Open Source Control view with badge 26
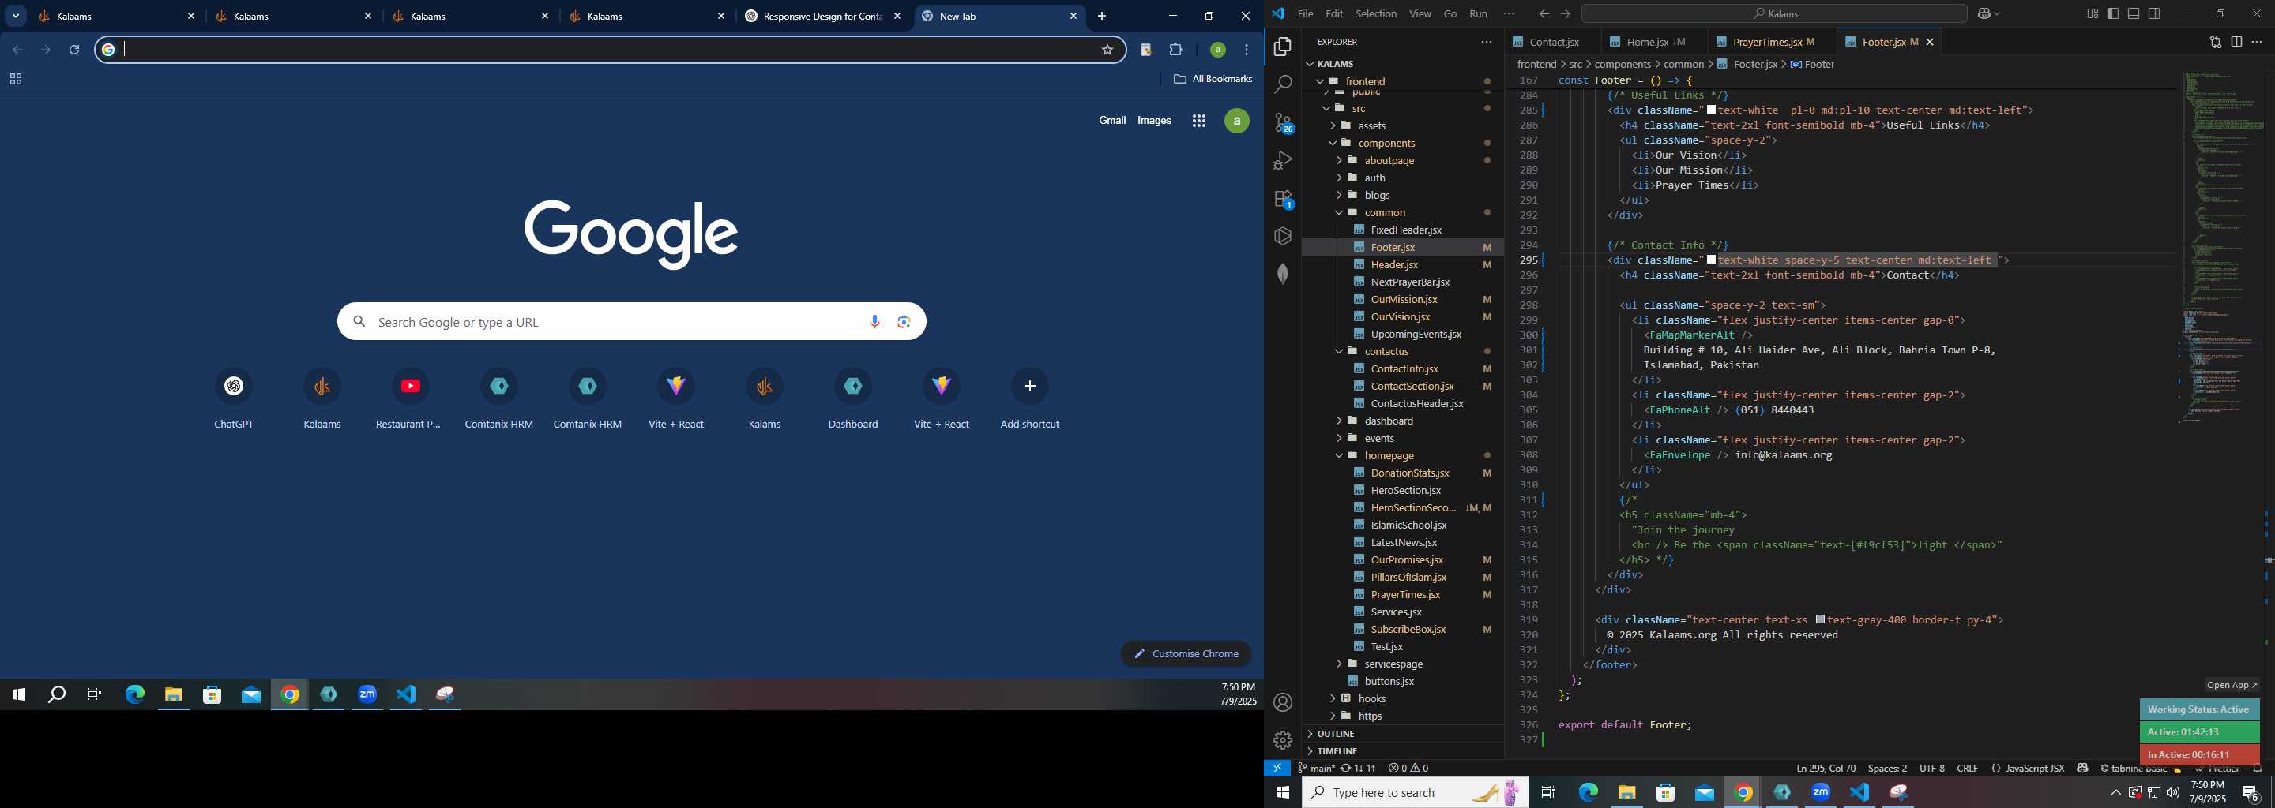This screenshot has width=2275, height=808. [x=1282, y=122]
